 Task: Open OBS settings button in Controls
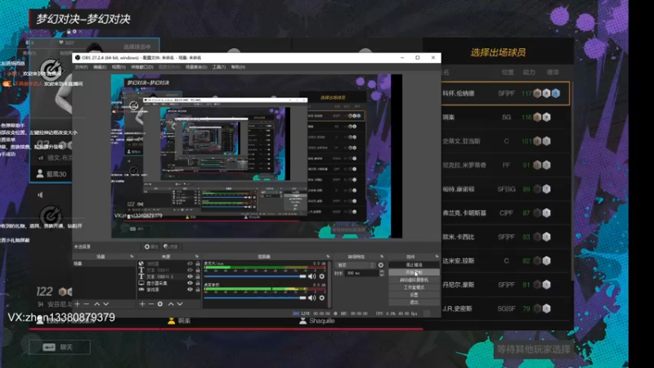pos(414,294)
